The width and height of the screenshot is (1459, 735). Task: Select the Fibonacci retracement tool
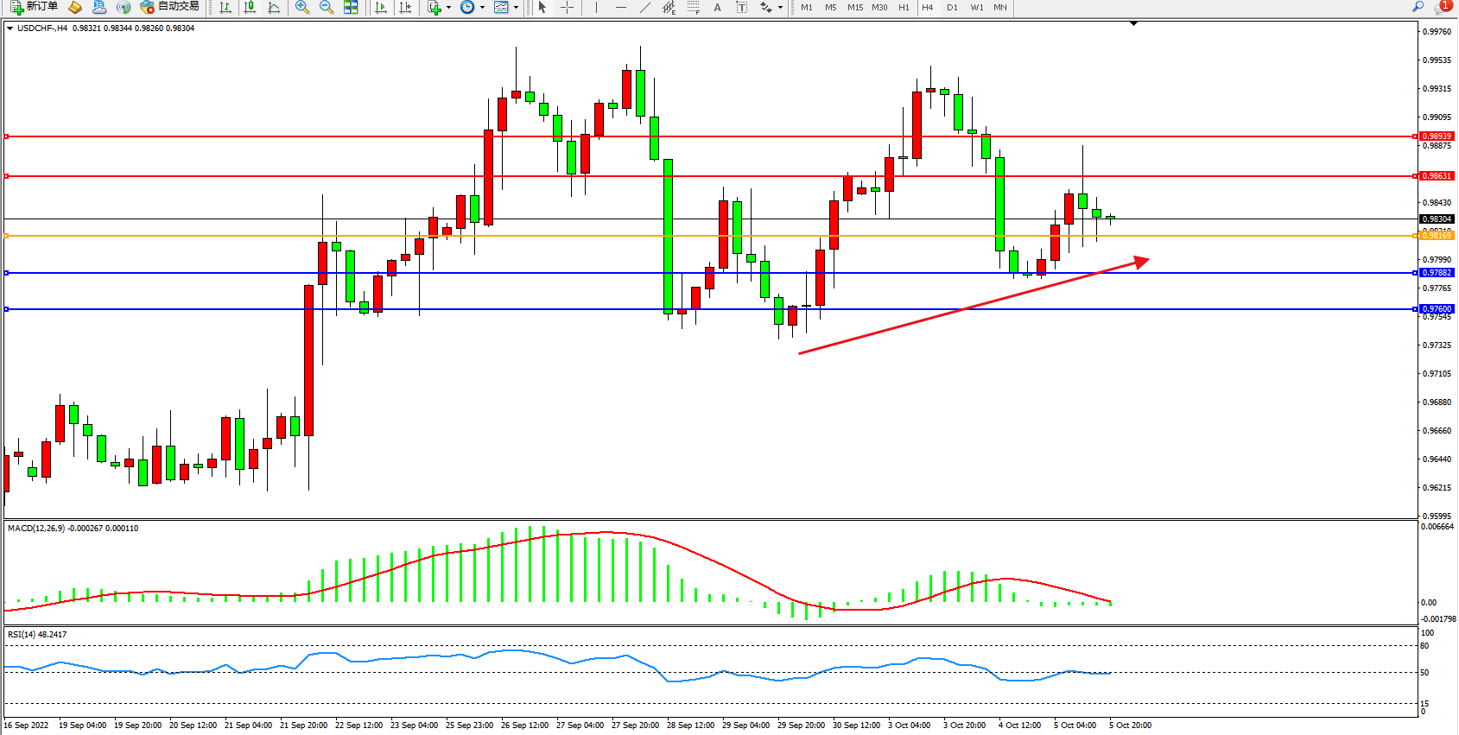pyautogui.click(x=693, y=8)
